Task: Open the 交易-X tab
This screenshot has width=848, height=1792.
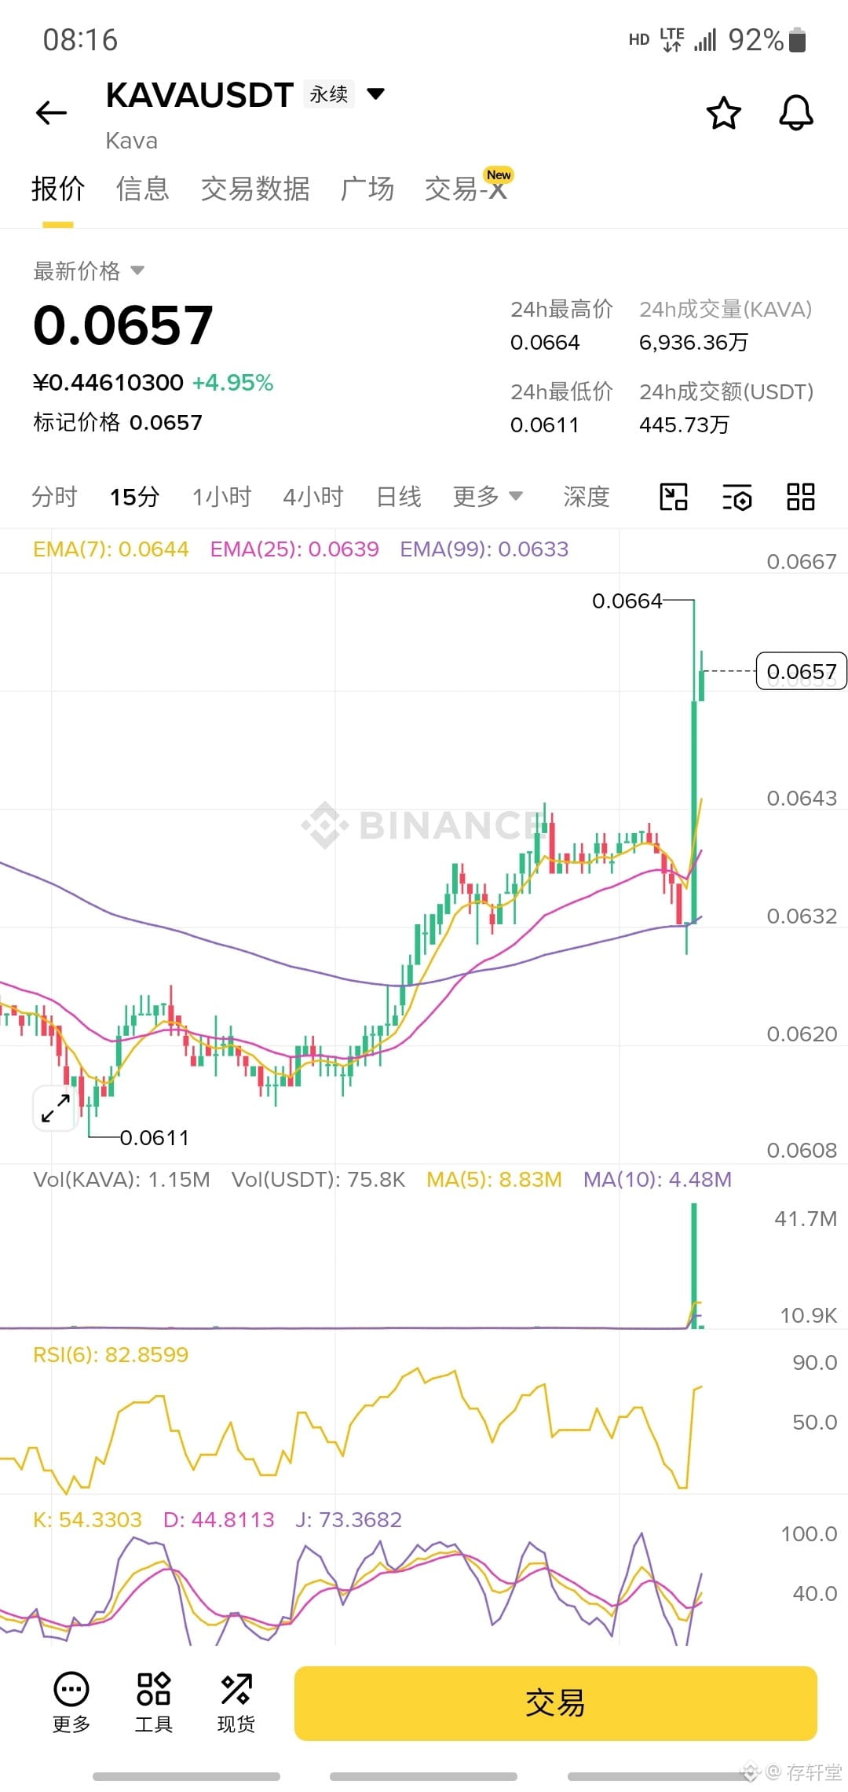Action: tap(466, 189)
